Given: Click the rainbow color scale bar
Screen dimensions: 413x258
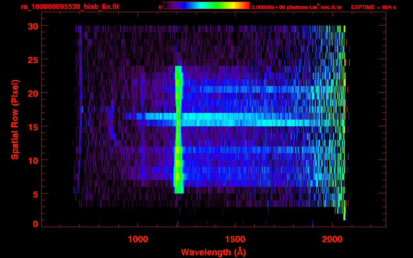Looking at the screenshot, I should click(206, 5).
